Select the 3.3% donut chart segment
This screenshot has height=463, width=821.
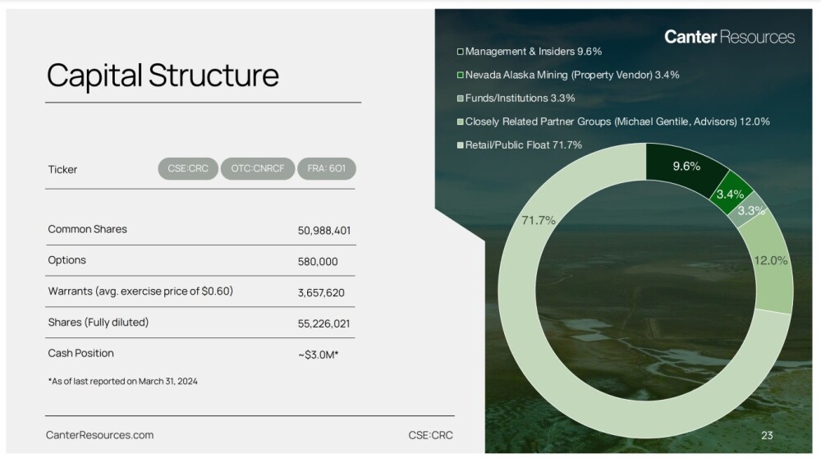pyautogui.click(x=749, y=211)
